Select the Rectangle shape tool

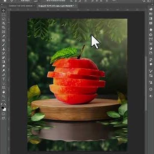(3, 87)
